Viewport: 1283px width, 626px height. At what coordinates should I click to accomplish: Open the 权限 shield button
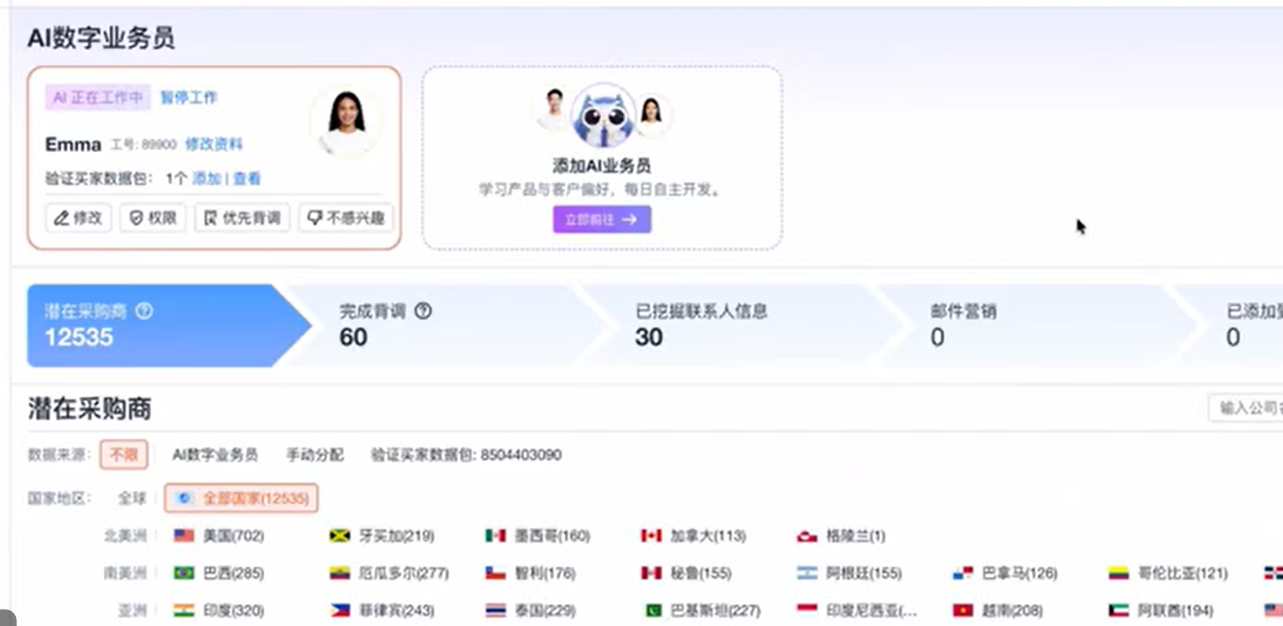point(153,218)
